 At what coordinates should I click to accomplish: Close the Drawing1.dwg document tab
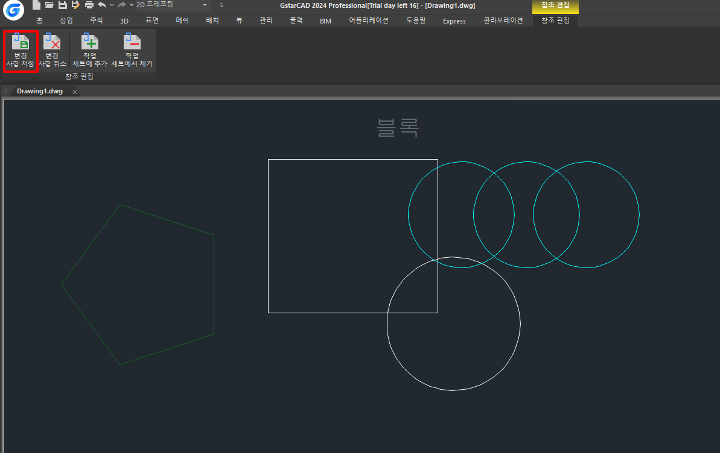point(75,92)
